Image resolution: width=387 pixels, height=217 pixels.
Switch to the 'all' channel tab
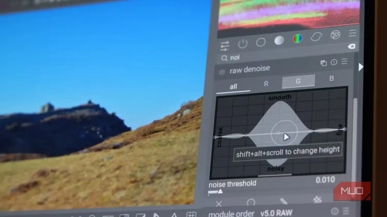pos(233,87)
